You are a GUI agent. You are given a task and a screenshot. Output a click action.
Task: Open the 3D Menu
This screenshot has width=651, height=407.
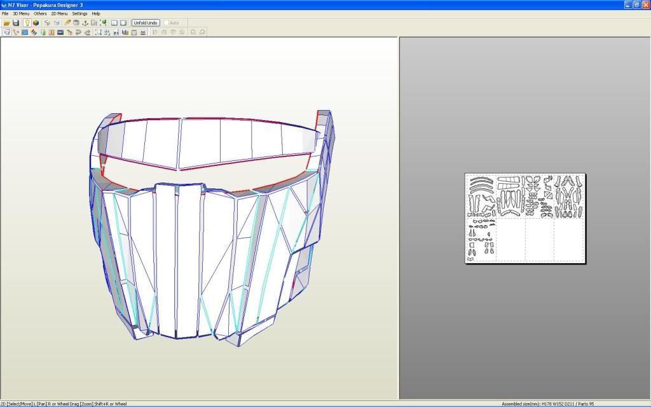pos(21,13)
